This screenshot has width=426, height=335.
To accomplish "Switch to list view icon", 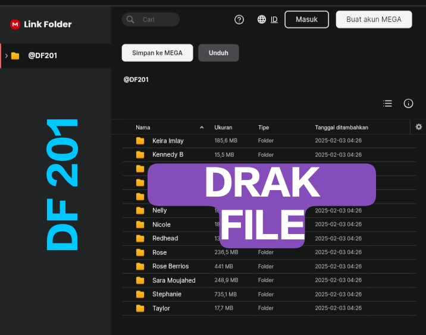I will (387, 103).
